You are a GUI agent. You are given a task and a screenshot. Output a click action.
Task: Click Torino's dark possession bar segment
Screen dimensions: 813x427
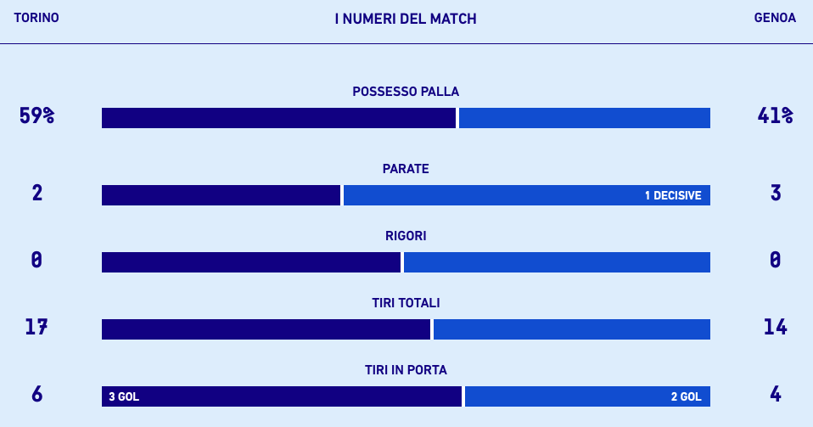278,118
